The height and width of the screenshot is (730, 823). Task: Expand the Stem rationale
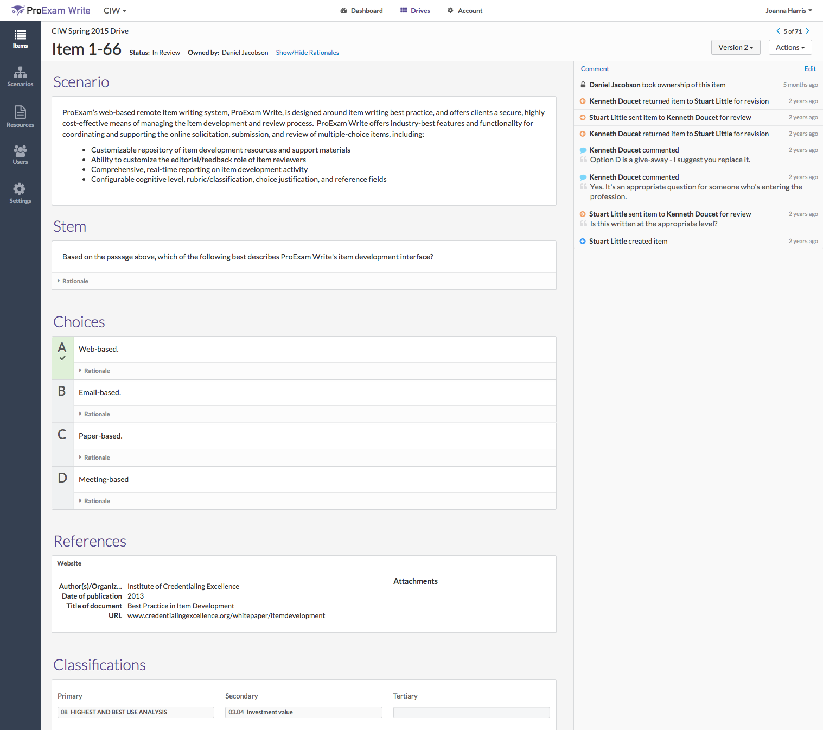tap(73, 281)
